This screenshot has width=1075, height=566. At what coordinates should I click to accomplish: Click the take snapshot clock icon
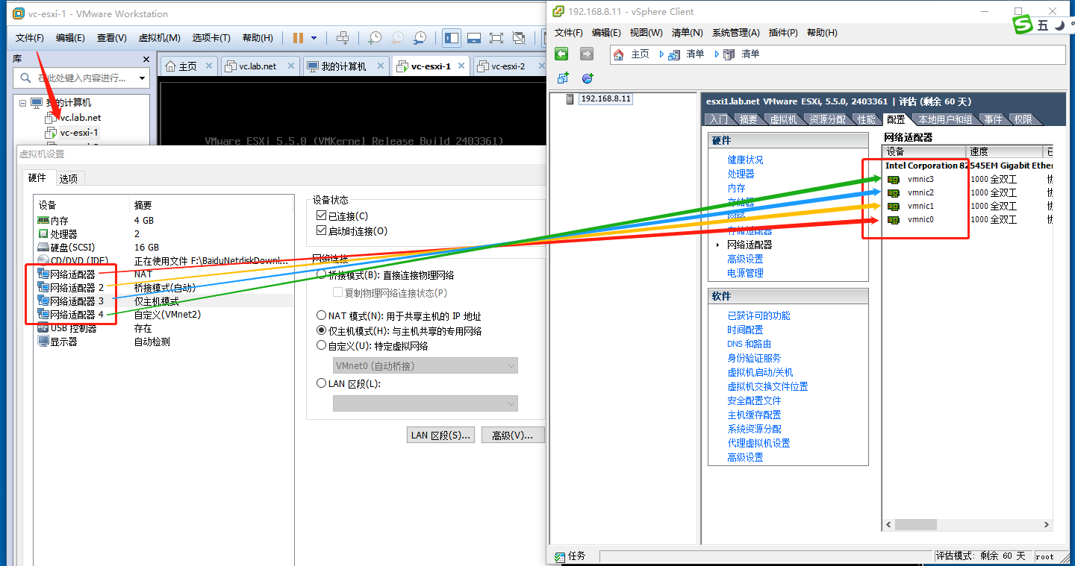[375, 38]
